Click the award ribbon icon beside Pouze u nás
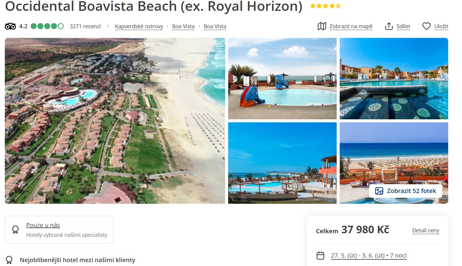 [x=15, y=230]
